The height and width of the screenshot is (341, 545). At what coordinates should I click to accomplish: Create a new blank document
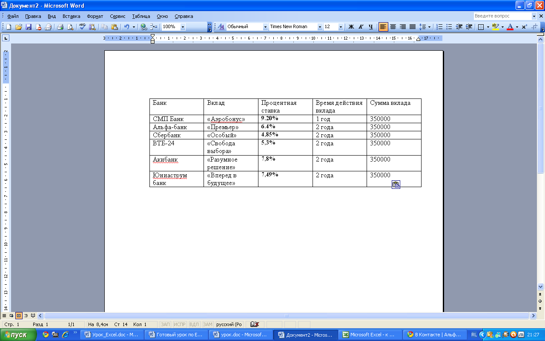(9, 26)
